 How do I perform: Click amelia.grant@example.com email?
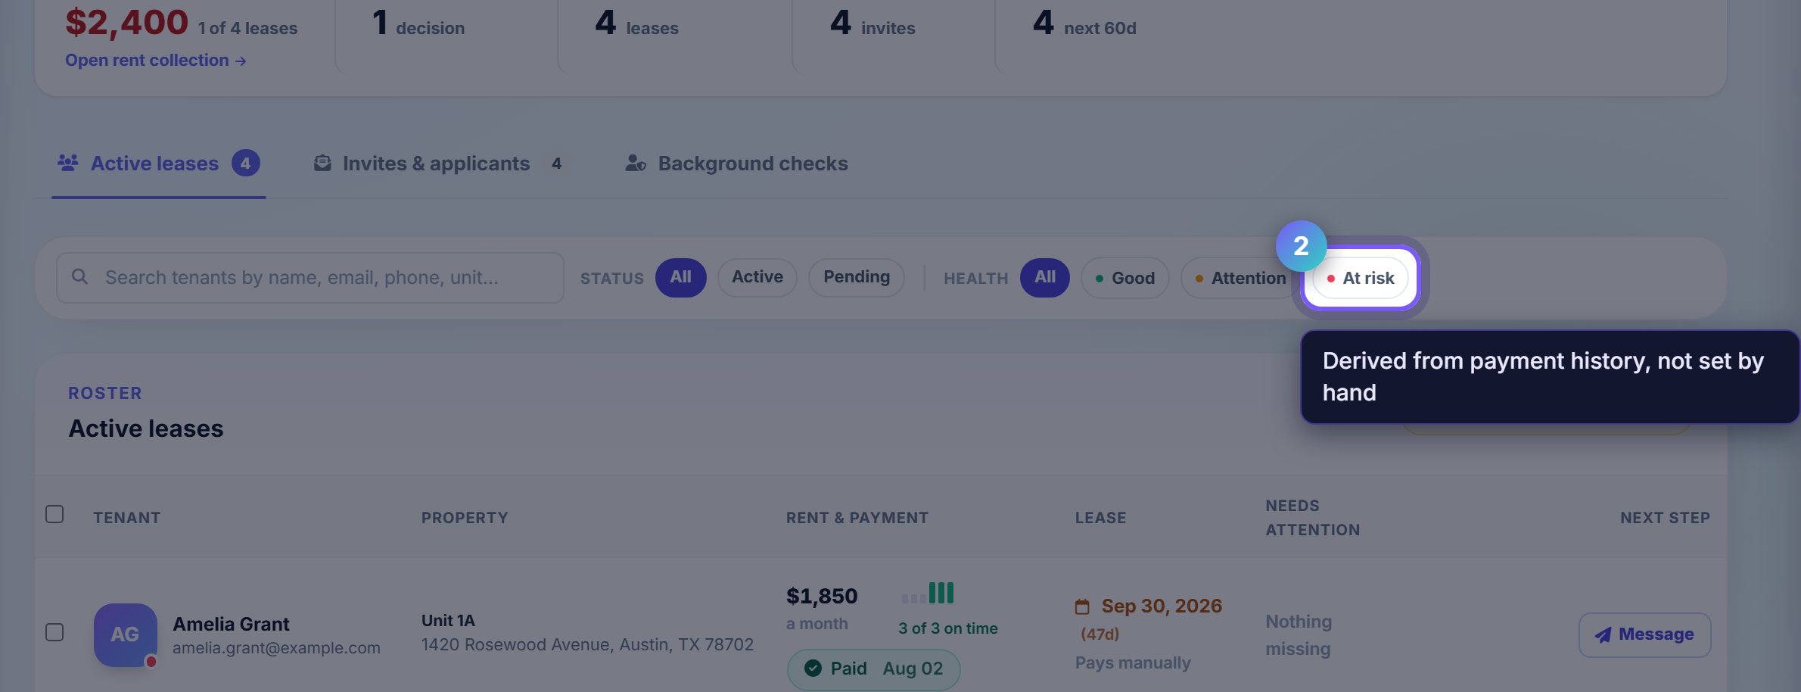[276, 648]
